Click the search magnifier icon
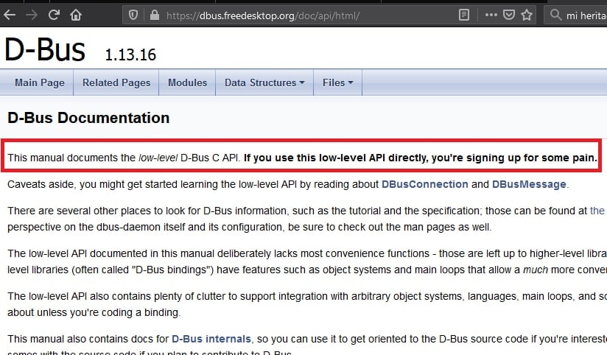This screenshot has width=607, height=355. 555,15
